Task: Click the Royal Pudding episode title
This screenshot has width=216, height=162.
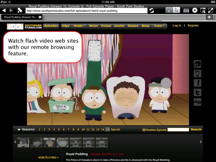Action: point(77,154)
